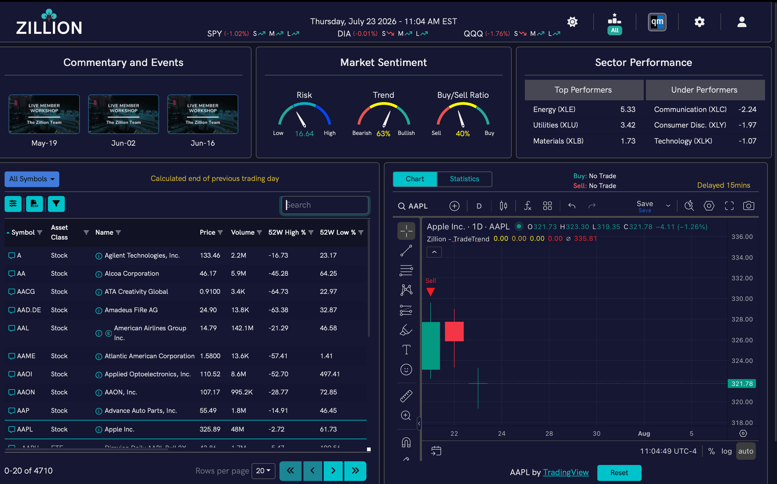
Task: Open the chart snapshot camera icon
Action: pyautogui.click(x=748, y=206)
